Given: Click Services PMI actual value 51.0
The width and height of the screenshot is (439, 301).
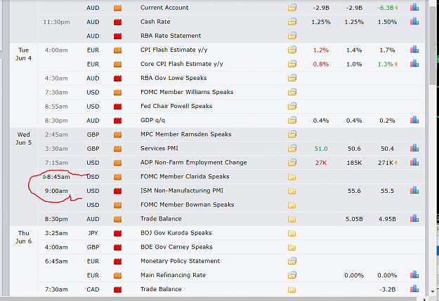Looking at the screenshot, I should [321, 149].
